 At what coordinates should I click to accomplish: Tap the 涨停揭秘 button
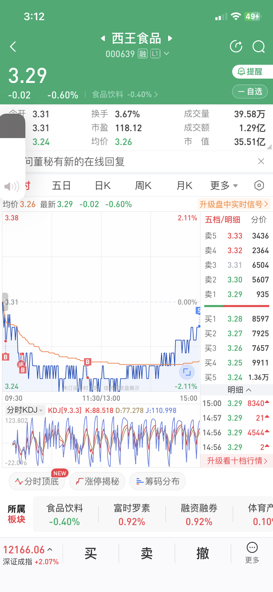click(97, 481)
